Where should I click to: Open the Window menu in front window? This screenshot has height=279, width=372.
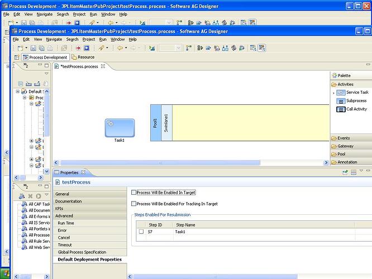point(118,40)
